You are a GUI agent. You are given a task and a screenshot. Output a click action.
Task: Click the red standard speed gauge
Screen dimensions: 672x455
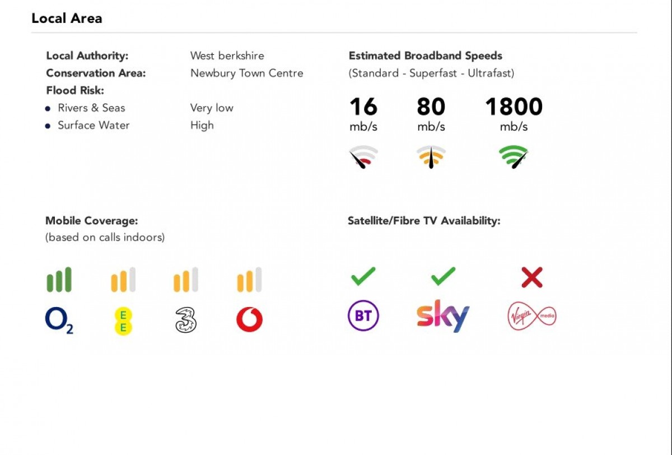363,157
